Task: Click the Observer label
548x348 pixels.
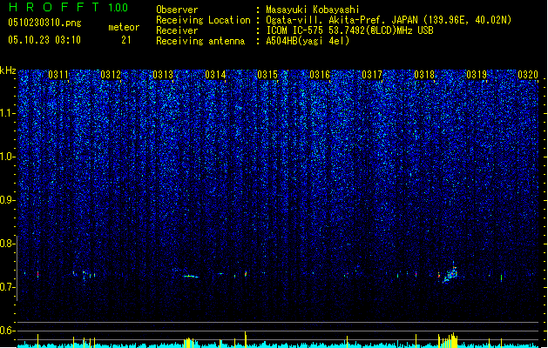Action: click(x=177, y=10)
